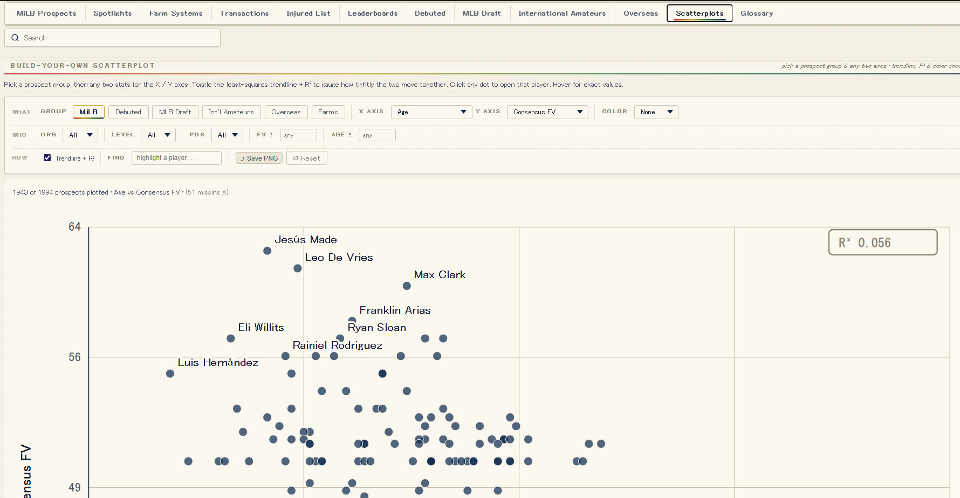Open the MLB Draft nav tab
Viewport: 960px width, 498px height.
[x=482, y=13]
